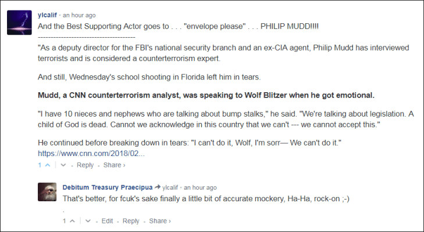Expand Share options for ylcalif's comment
Image resolution: width=424 pixels, height=232 pixels.
point(114,165)
